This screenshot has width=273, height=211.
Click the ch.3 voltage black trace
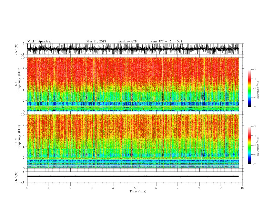pos(133,177)
